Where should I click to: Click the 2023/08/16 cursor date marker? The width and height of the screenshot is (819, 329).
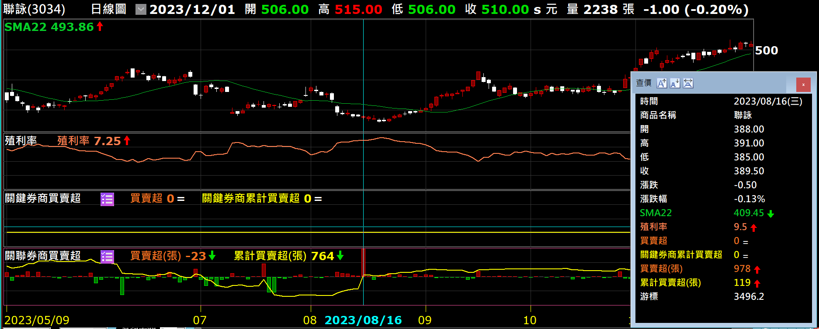click(363, 320)
